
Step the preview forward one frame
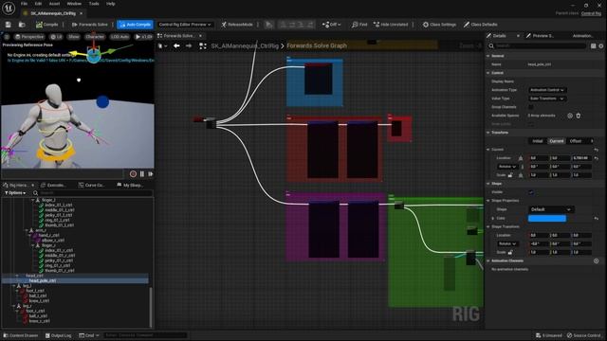[x=150, y=174]
